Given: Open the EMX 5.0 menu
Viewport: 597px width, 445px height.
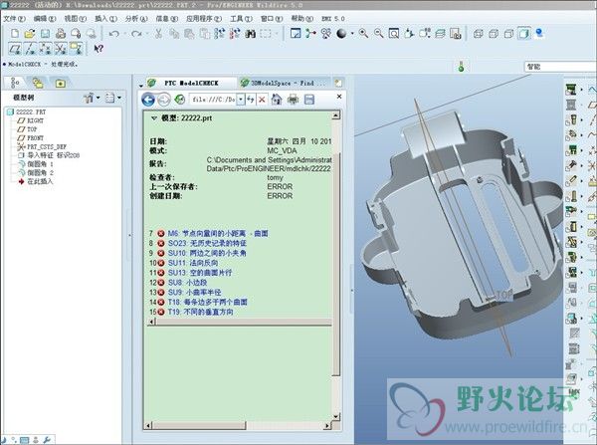Looking at the screenshot, I should pos(333,19).
